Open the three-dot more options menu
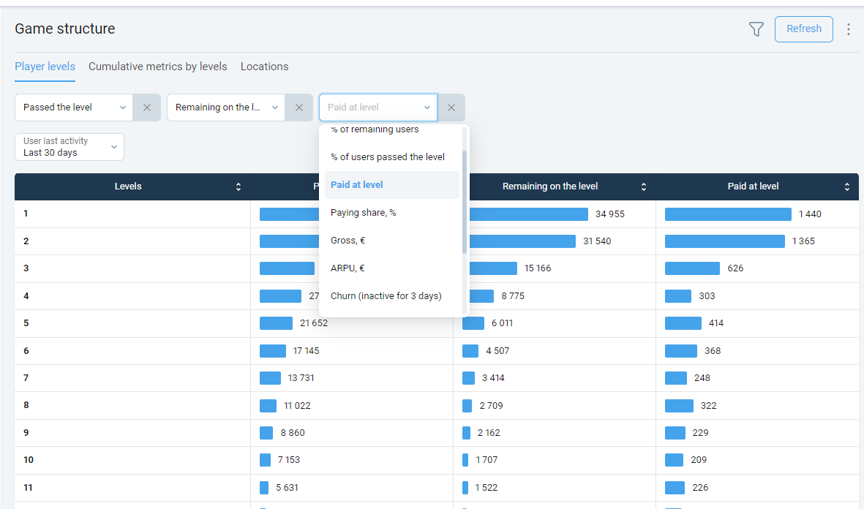864x509 pixels. [849, 29]
